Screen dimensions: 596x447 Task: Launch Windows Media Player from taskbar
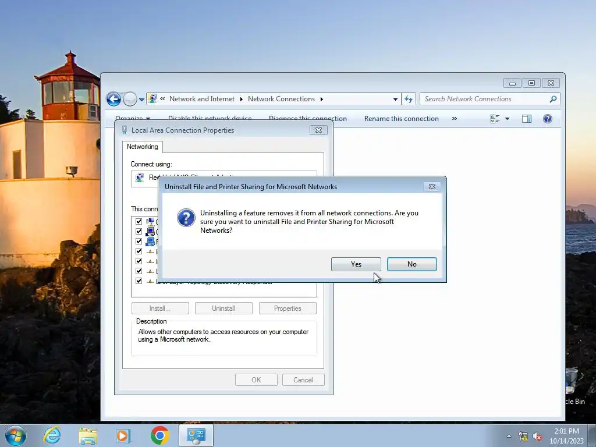tap(123, 435)
